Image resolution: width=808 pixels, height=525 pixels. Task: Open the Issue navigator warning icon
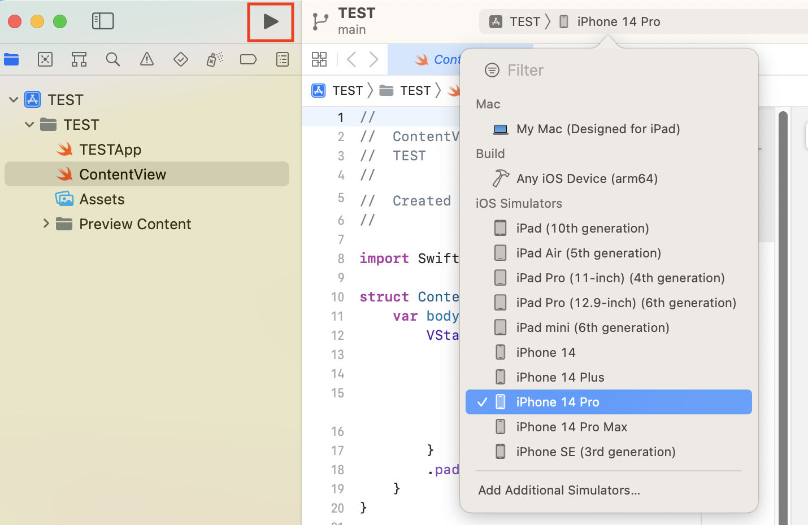(x=147, y=59)
